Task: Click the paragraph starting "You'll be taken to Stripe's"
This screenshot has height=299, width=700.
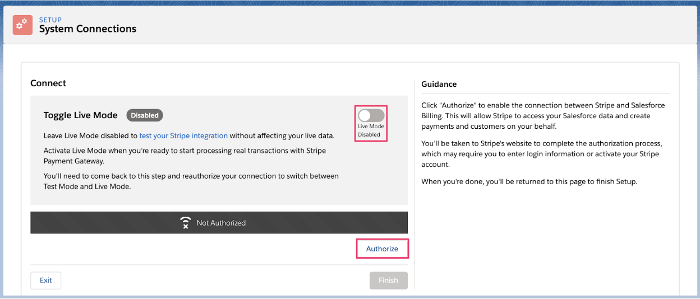Action: 542,153
